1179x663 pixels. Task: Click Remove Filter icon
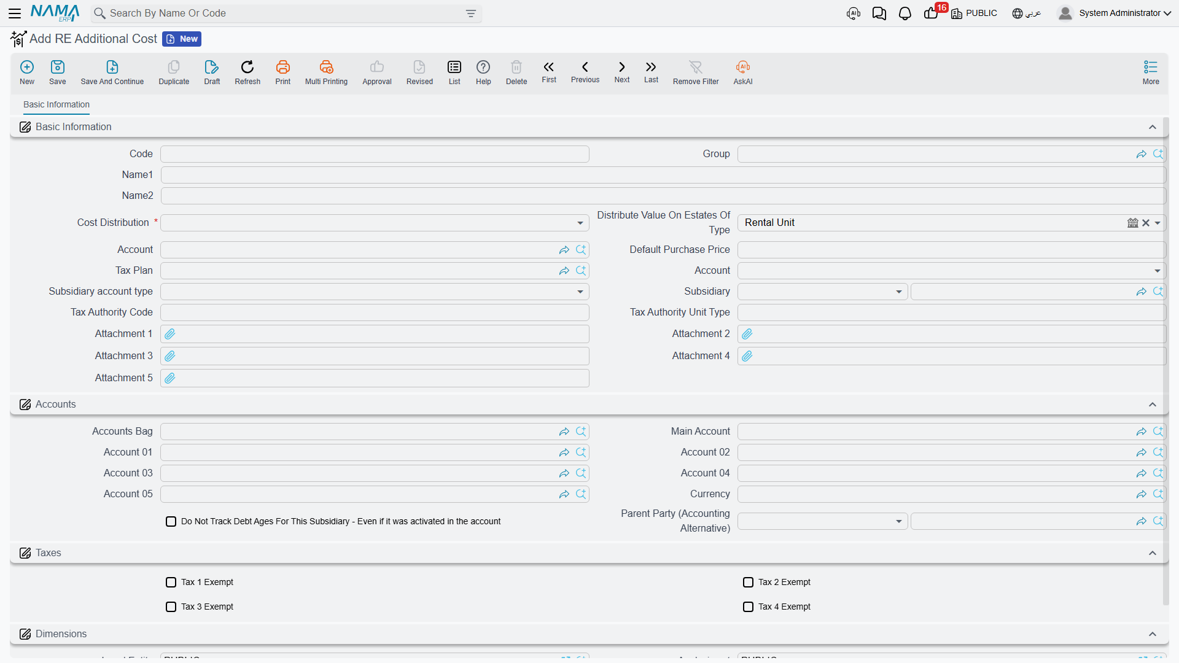696,72
